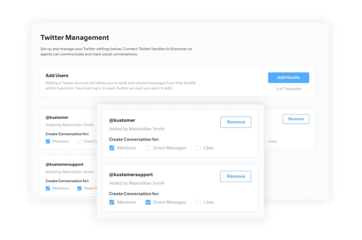
Task: Remove the @kustomersupport handle in the front card
Action: point(235,176)
